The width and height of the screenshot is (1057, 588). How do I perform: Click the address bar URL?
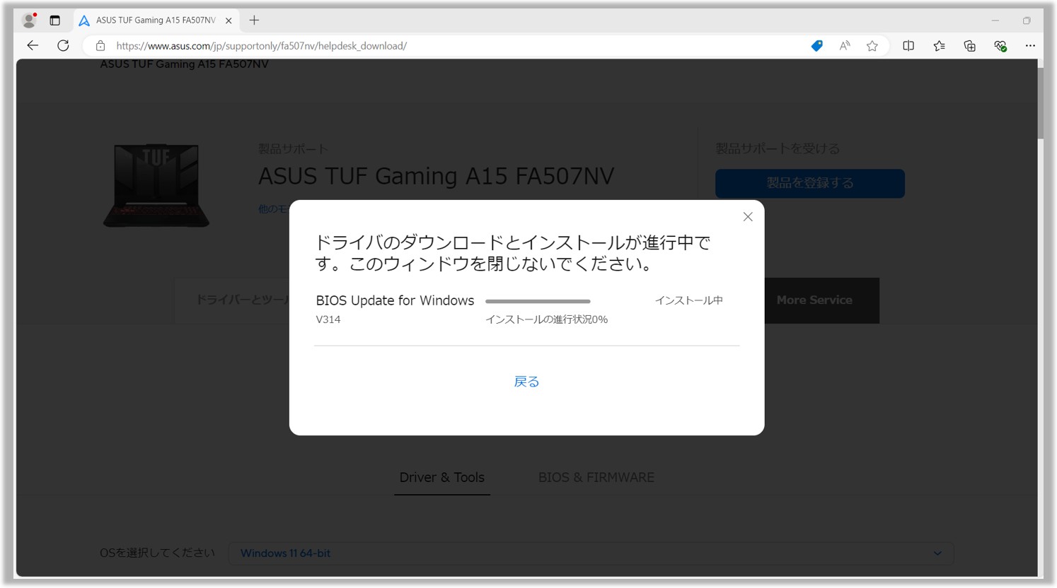(x=261, y=46)
